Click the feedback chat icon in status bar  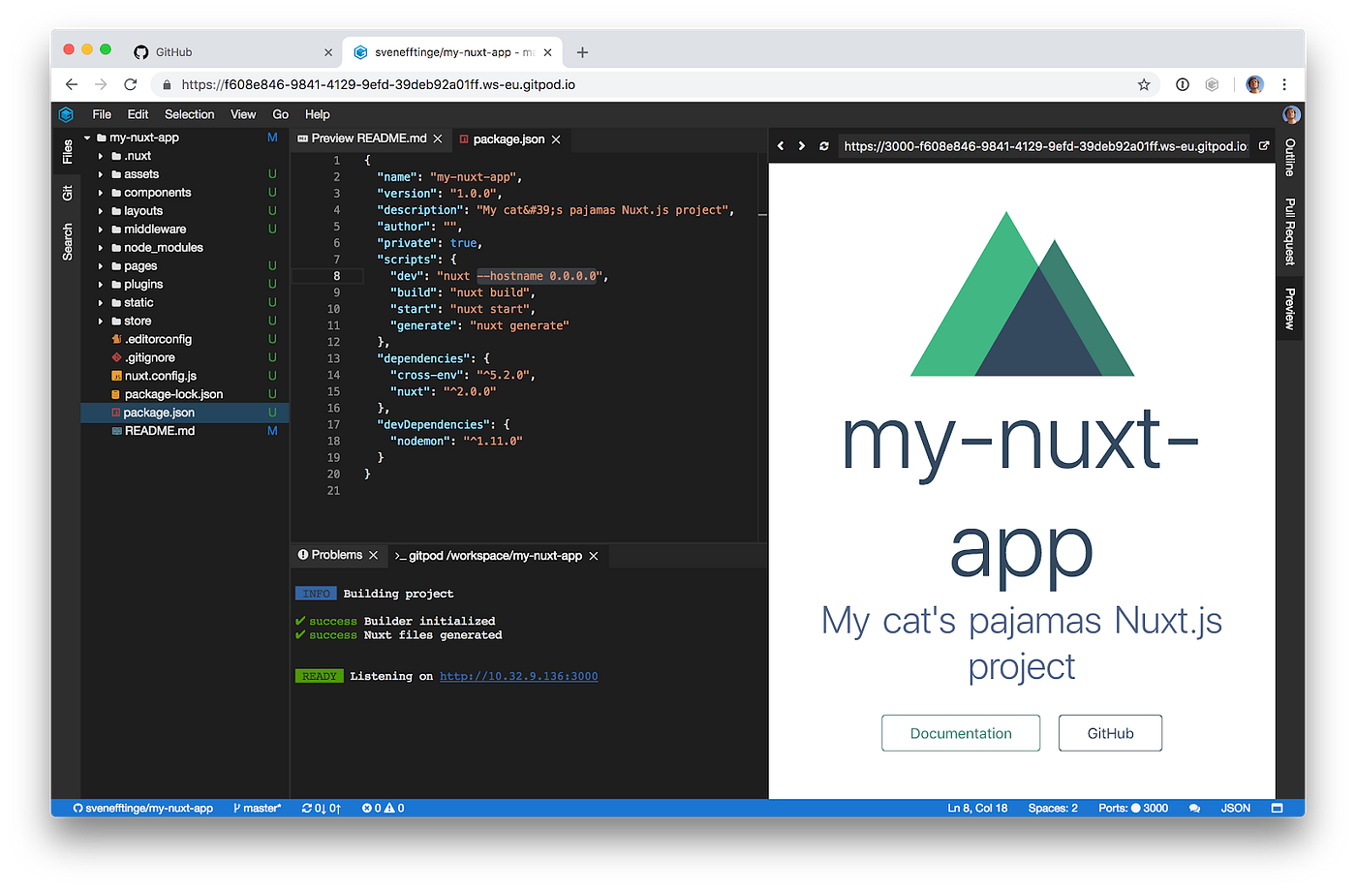[x=1194, y=807]
